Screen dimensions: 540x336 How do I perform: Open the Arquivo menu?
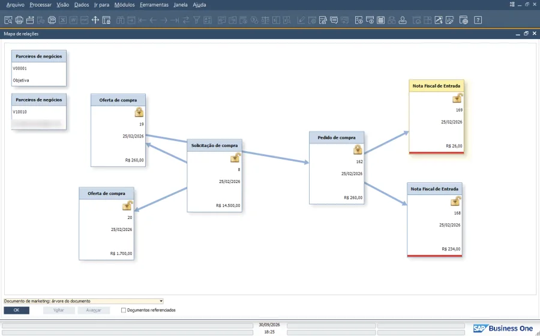pos(16,5)
